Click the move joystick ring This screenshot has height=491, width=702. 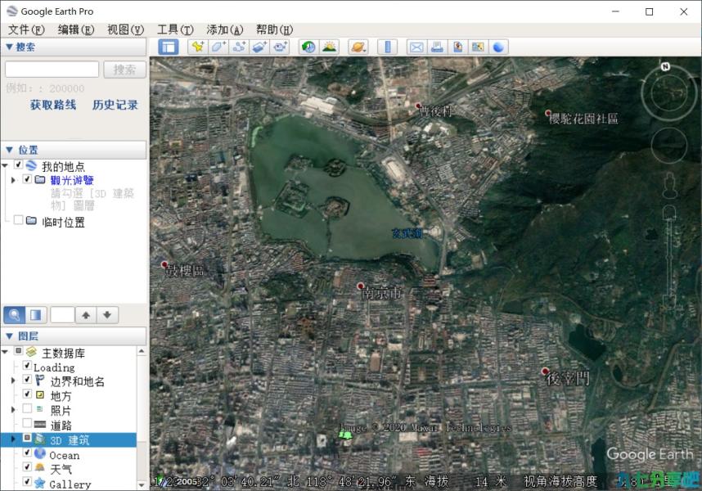[x=669, y=146]
